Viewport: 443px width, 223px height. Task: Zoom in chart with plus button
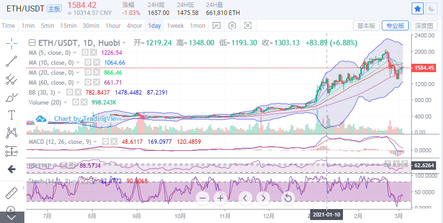tap(221, 198)
